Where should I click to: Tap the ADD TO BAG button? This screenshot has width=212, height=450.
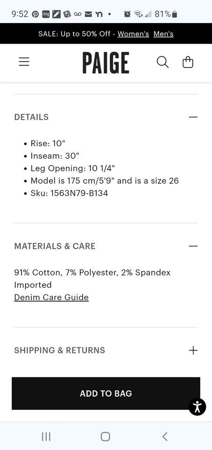point(106,393)
